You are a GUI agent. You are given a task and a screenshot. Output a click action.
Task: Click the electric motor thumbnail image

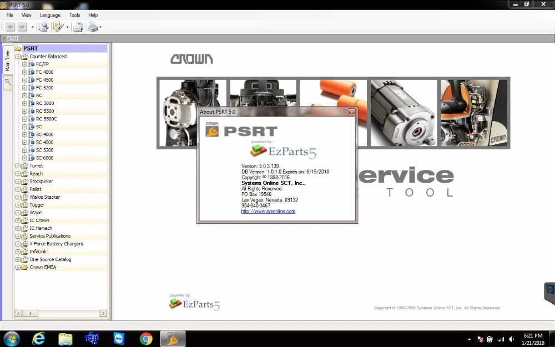[403, 113]
